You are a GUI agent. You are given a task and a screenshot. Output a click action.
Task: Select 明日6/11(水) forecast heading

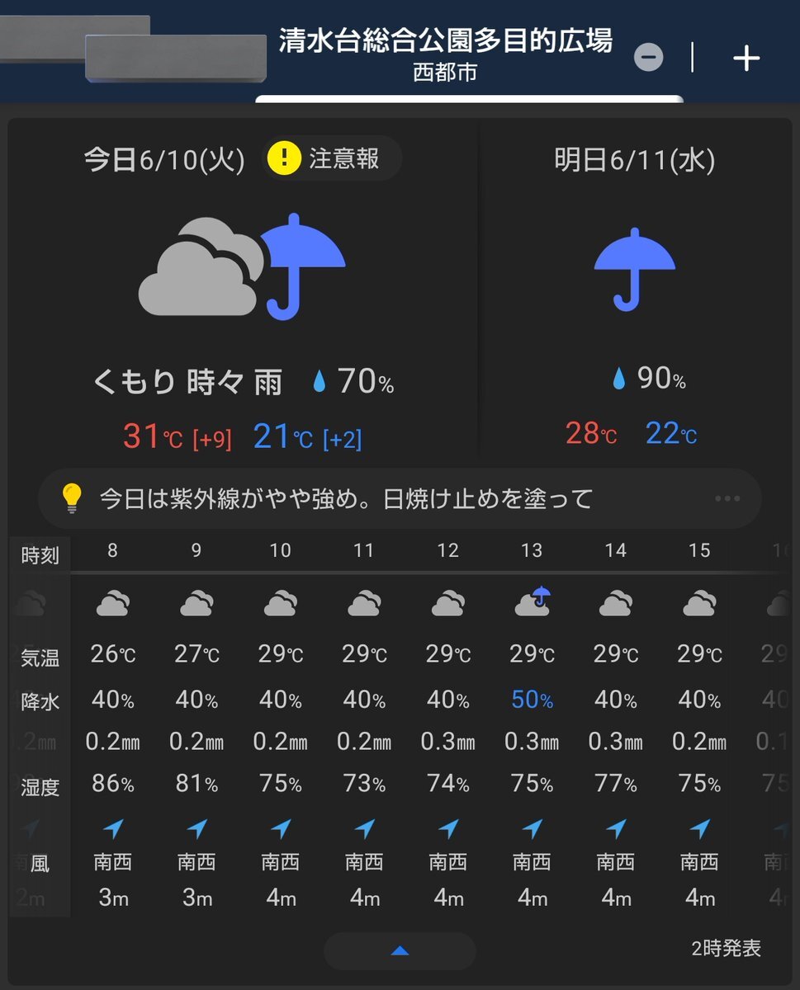(x=634, y=160)
